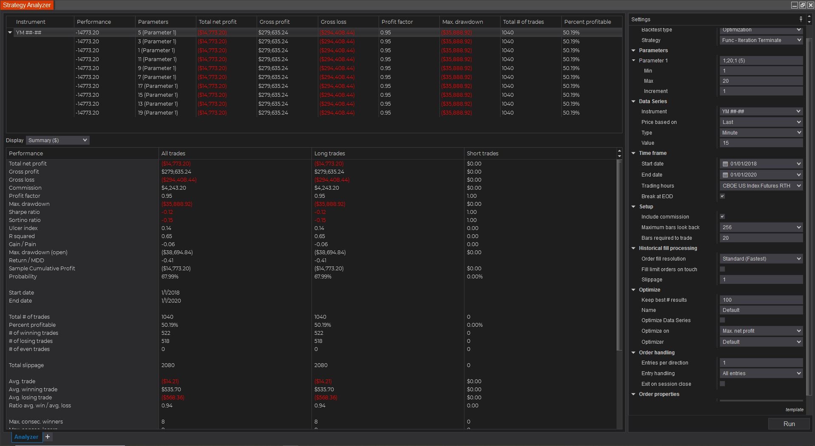Sort by the Percent profitable column header
Screen dimensions: 815x446
tap(591, 22)
